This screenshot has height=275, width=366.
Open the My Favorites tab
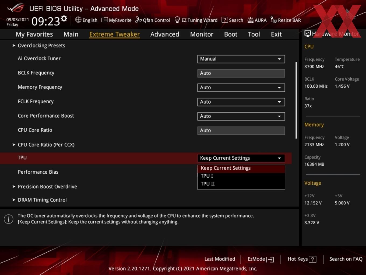(34, 34)
